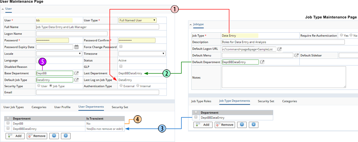Click the Default Job Type field

point(54,80)
